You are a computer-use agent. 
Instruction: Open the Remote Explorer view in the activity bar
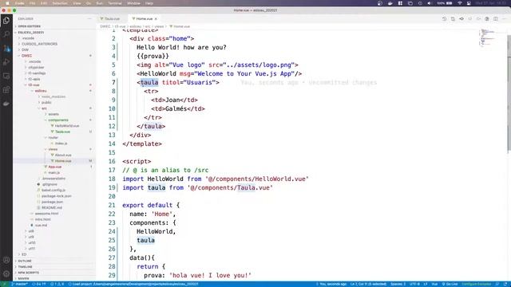click(x=6, y=76)
